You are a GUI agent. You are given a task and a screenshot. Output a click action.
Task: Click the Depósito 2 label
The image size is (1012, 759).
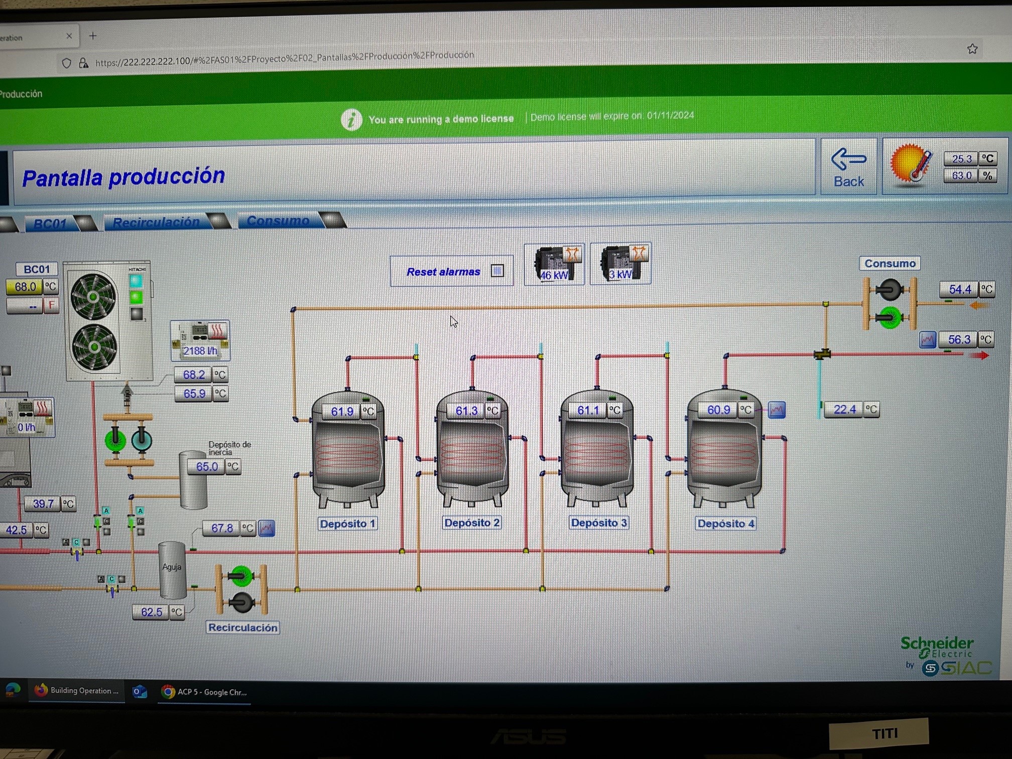(x=472, y=523)
